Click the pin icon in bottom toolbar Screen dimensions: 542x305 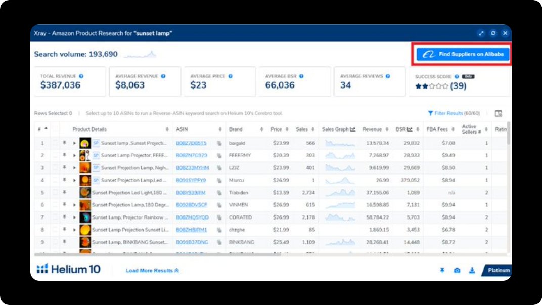pos(442,271)
